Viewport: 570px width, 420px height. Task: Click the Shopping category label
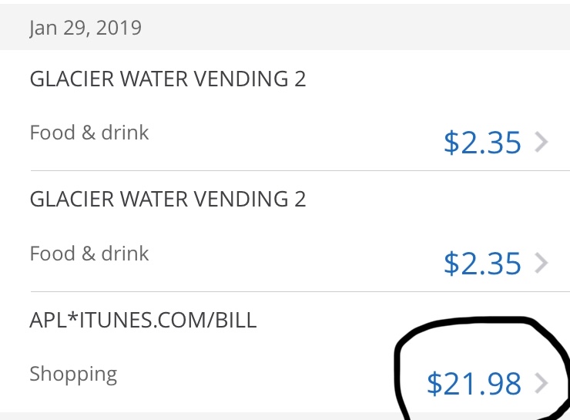(x=73, y=375)
